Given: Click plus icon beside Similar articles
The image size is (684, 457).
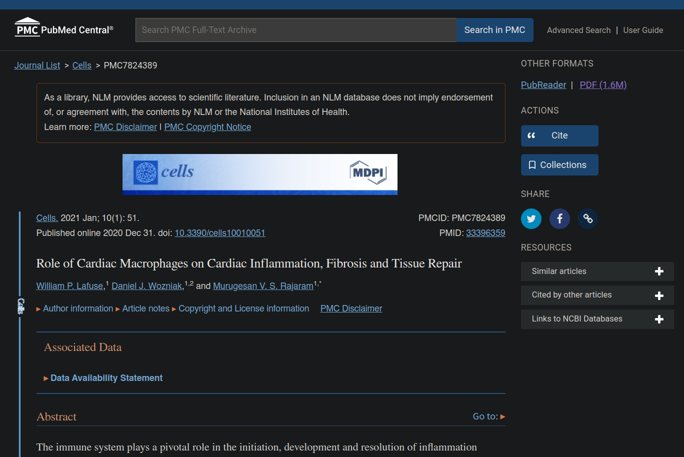Looking at the screenshot, I should click(659, 271).
